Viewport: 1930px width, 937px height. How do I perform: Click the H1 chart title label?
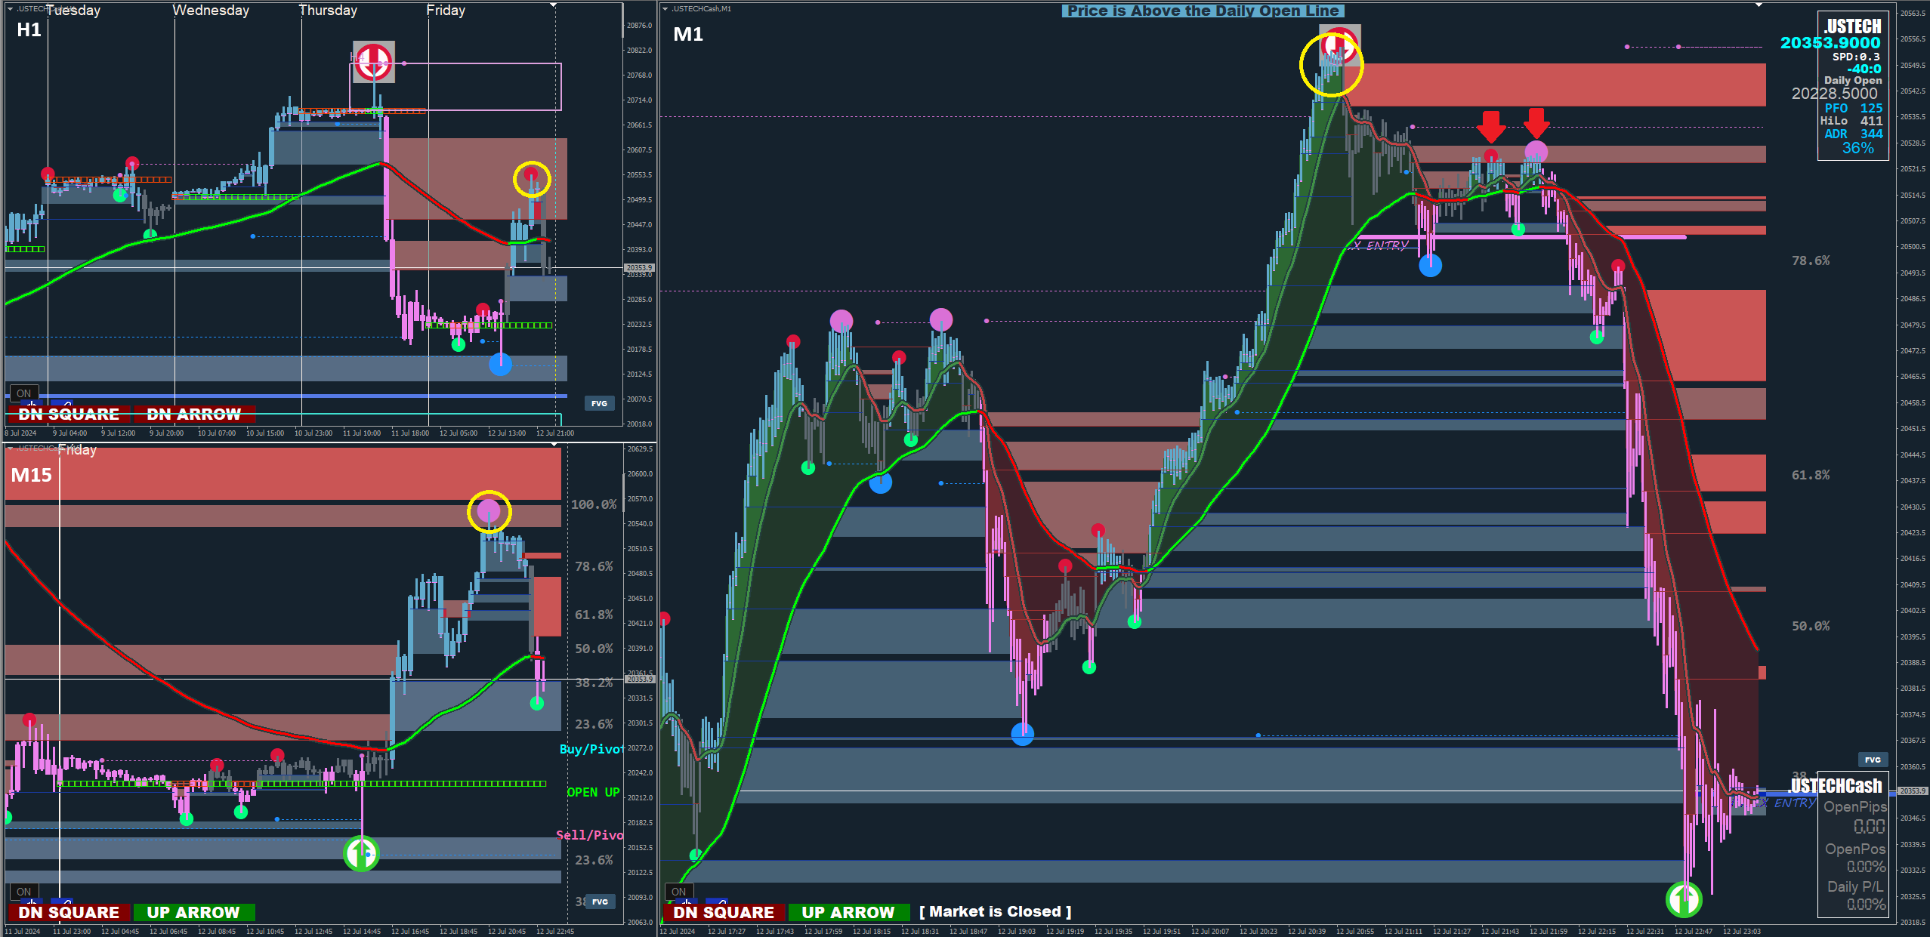point(29,30)
